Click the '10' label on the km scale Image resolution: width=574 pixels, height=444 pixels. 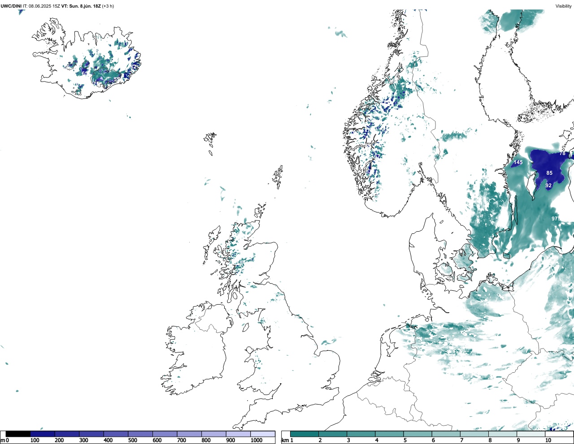point(548,440)
